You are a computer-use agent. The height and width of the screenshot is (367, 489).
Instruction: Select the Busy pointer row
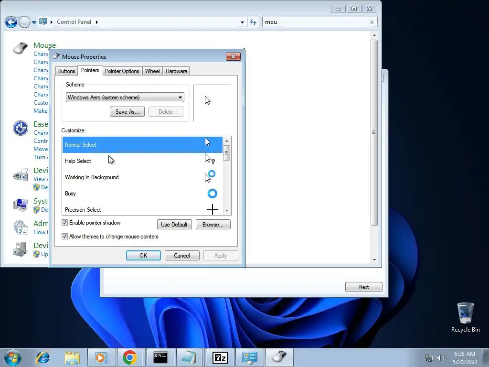142,194
